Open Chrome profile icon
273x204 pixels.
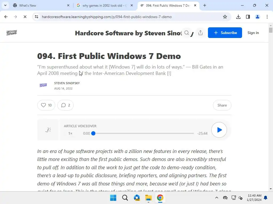pyautogui.click(x=257, y=17)
